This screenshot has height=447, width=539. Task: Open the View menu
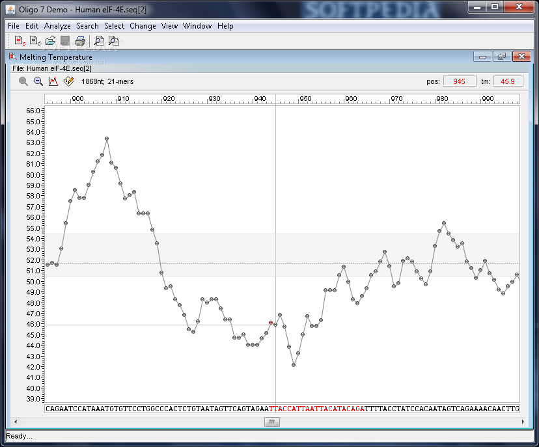pyautogui.click(x=169, y=26)
